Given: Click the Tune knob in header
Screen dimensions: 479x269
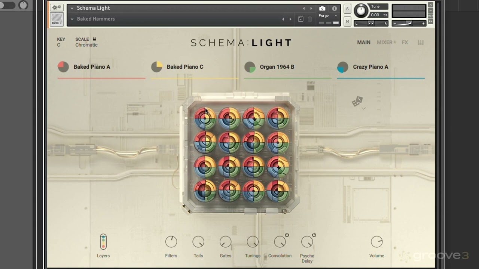Looking at the screenshot, I should pyautogui.click(x=361, y=10).
